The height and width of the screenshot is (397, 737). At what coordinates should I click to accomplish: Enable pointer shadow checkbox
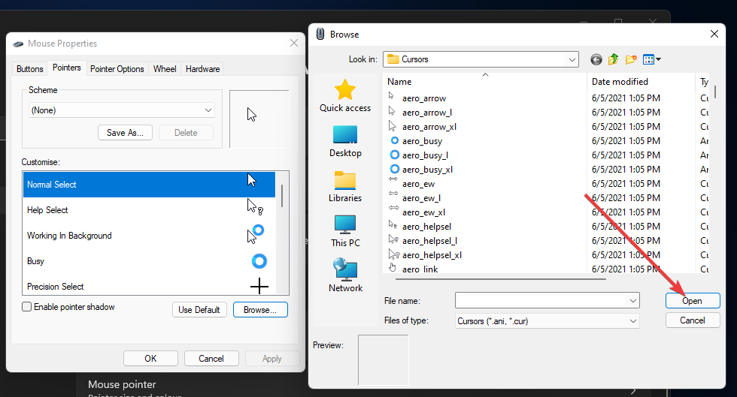coord(27,306)
